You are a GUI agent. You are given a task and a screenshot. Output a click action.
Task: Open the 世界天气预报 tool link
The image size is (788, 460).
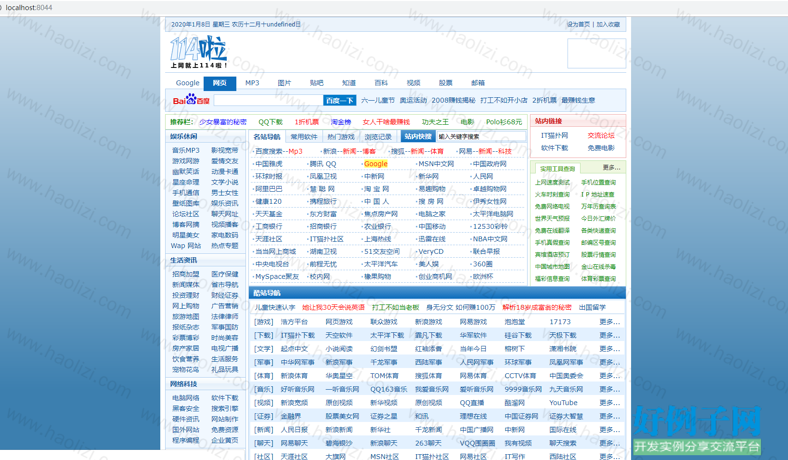coord(552,219)
